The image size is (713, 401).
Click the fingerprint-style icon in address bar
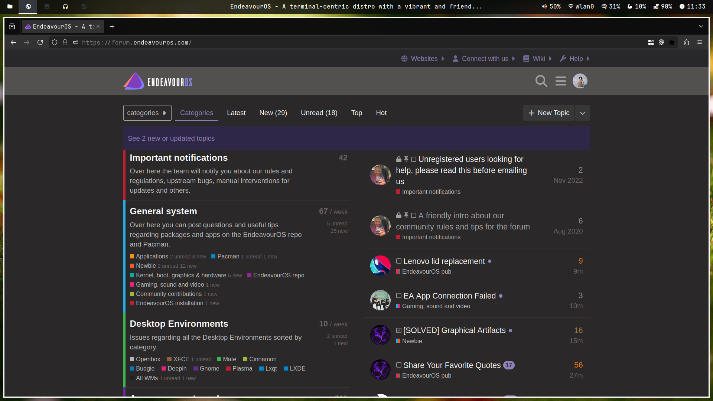661,42
